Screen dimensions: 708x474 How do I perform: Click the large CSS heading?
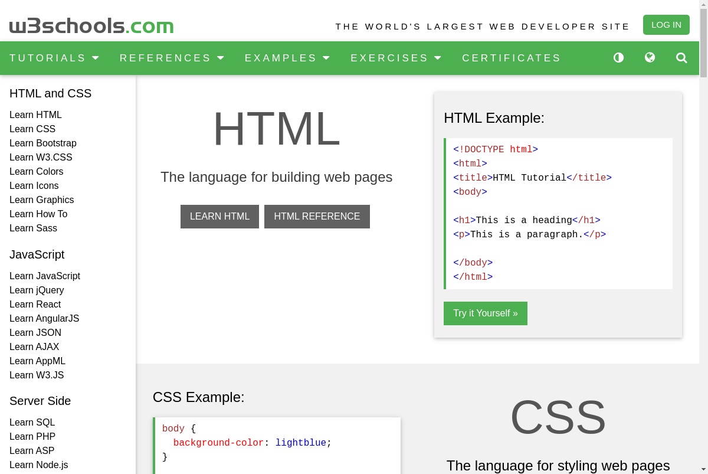pyautogui.click(x=558, y=417)
